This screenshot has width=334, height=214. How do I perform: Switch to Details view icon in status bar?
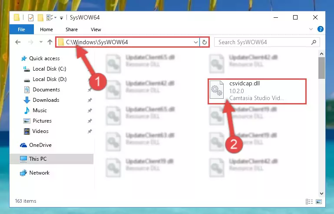click(309, 201)
